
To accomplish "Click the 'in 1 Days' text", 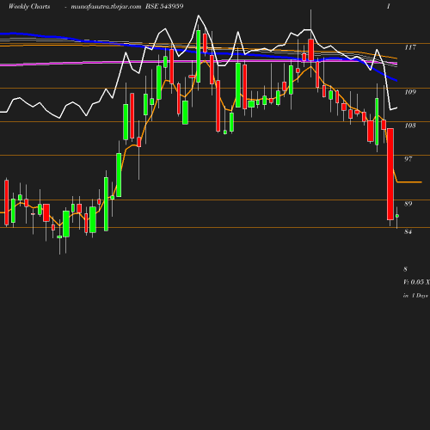I will pos(415,296).
